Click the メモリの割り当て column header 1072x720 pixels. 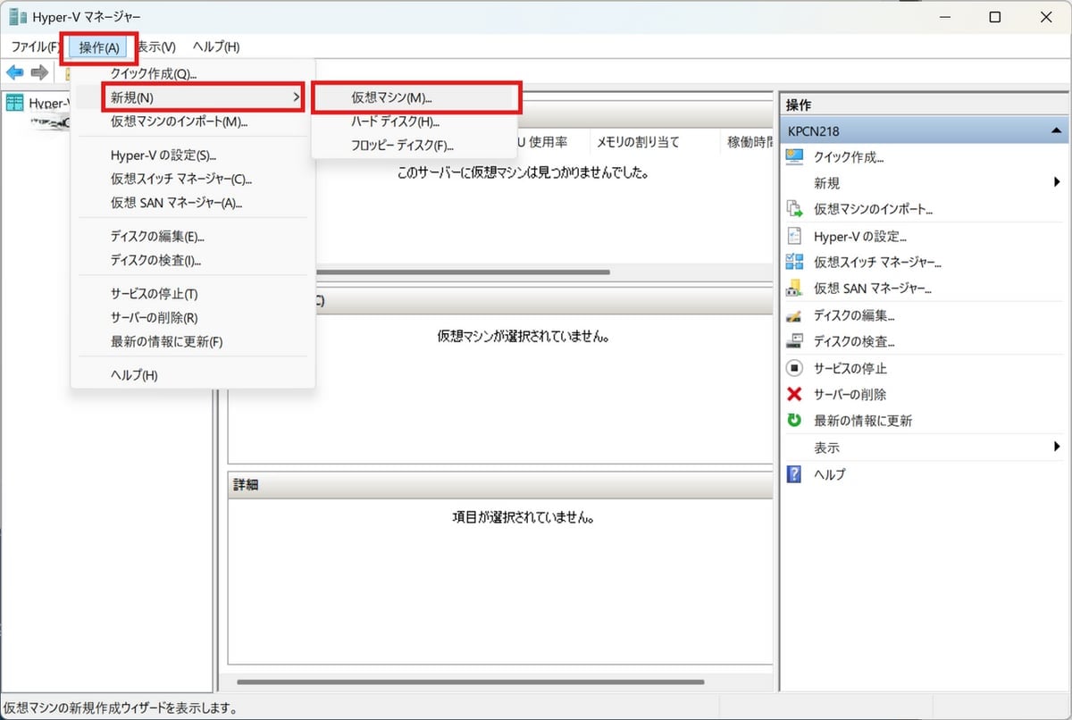tap(637, 142)
